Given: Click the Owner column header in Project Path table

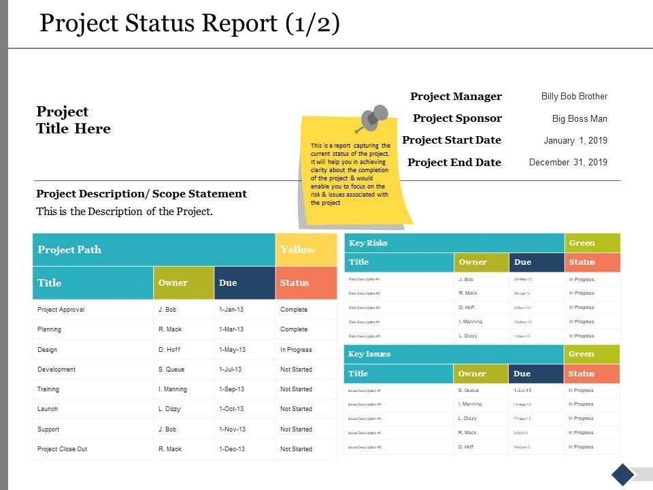Looking at the screenshot, I should 183,282.
